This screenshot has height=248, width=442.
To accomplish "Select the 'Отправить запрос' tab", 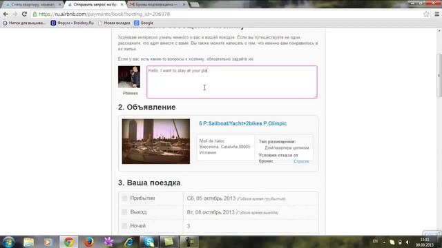I will (x=95, y=5).
